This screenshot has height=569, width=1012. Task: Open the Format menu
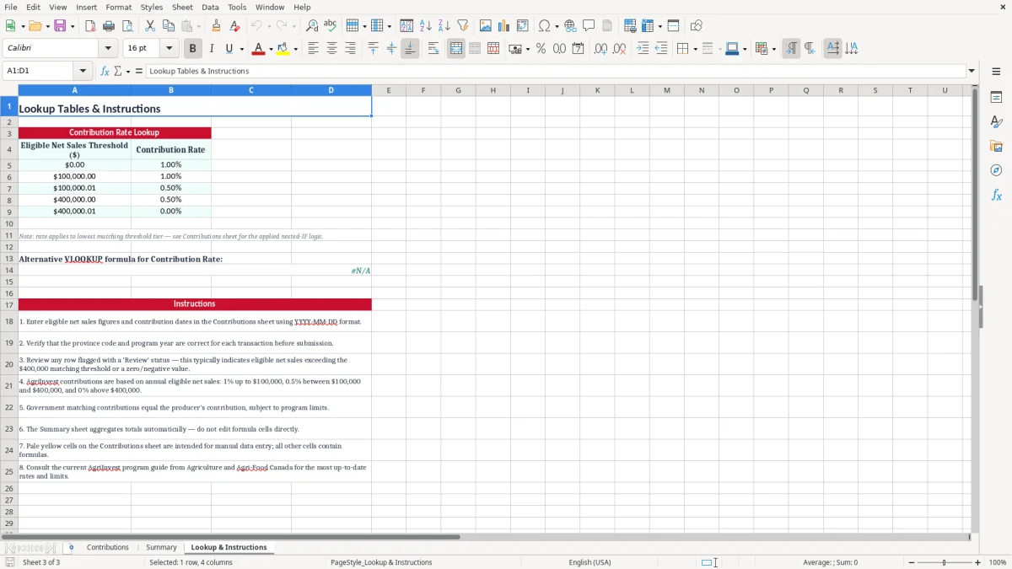pos(118,7)
